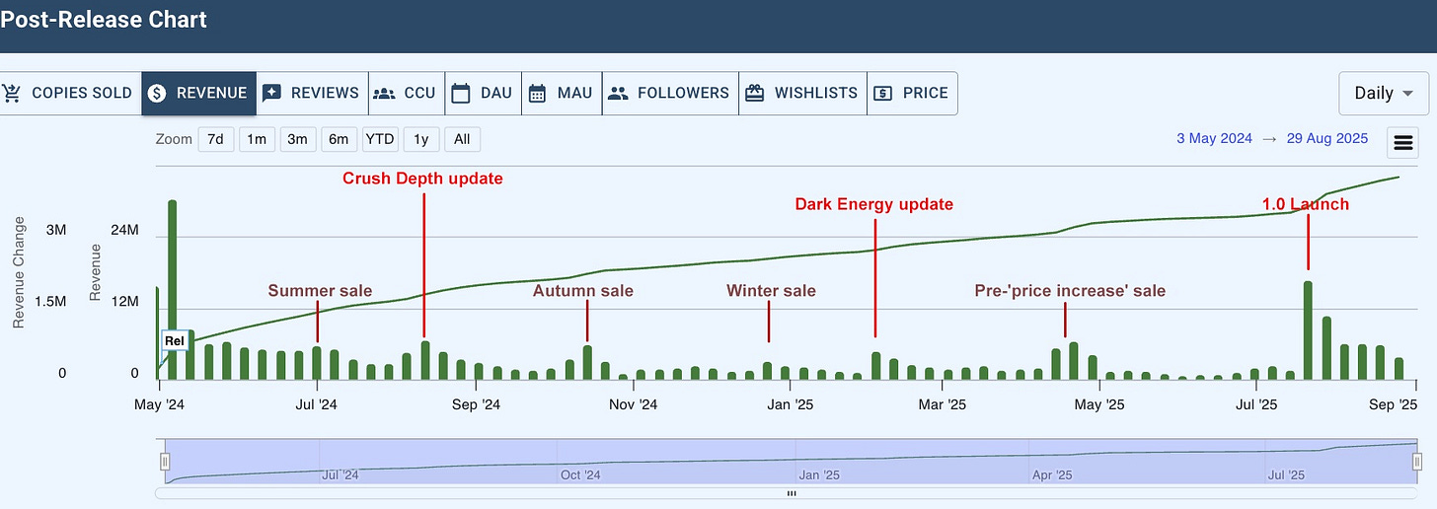The height and width of the screenshot is (509, 1437).
Task: View the Followers tab
Action: 670,93
